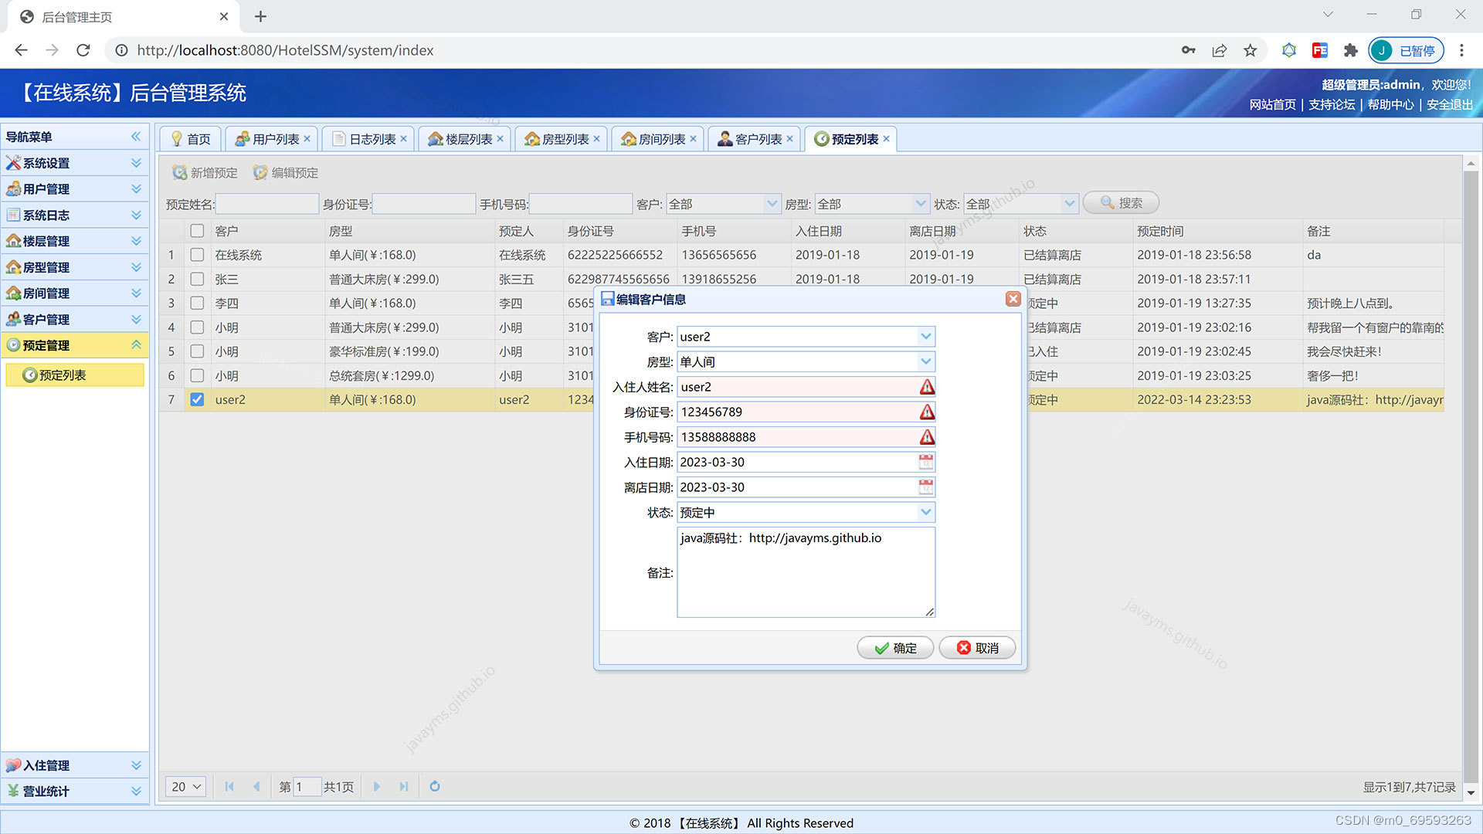Check the row for 张三 reservation
This screenshot has width=1483, height=834.
pos(197,279)
